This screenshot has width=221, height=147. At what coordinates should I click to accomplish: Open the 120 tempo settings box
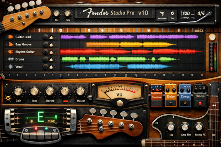[x=188, y=15]
